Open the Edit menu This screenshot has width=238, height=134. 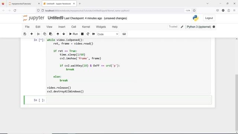(38, 27)
